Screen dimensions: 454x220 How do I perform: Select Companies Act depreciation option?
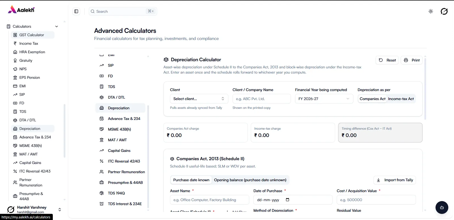[x=372, y=99]
